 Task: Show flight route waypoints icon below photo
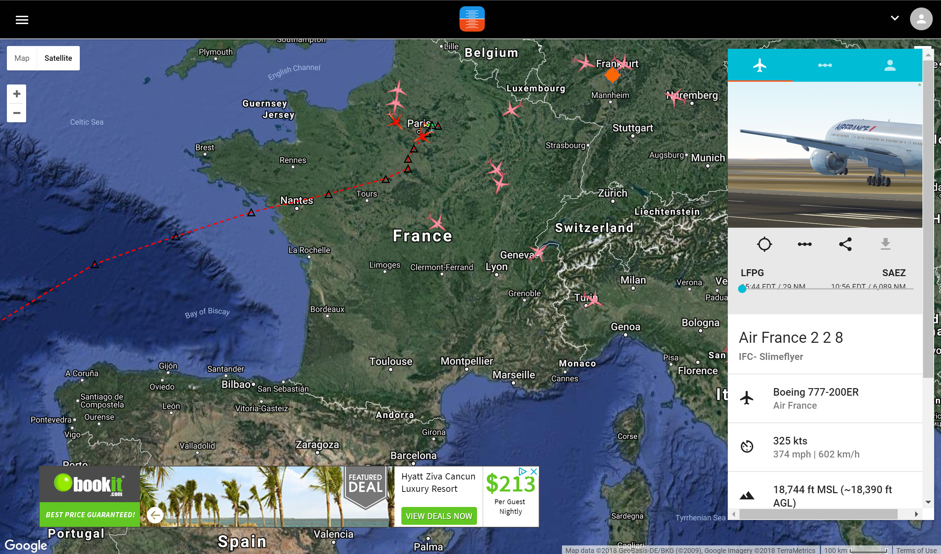tap(804, 245)
